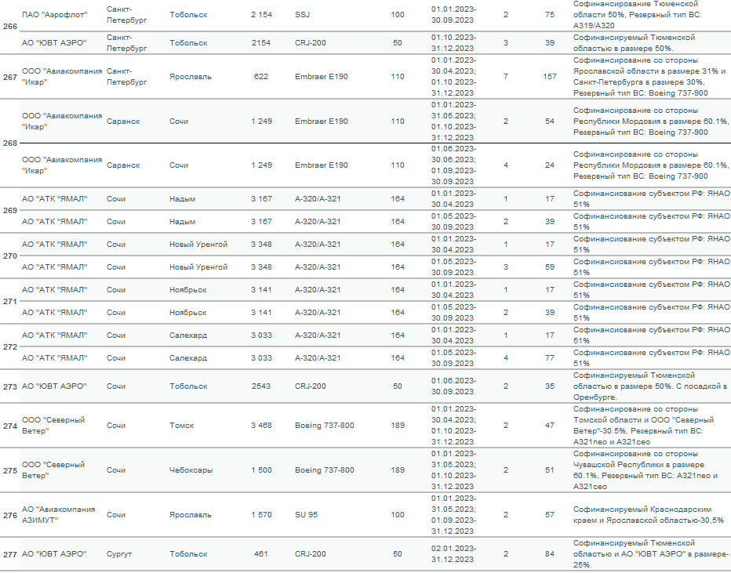731x573 pixels.
Task: Select row number 267
Action: pyautogui.click(x=9, y=77)
